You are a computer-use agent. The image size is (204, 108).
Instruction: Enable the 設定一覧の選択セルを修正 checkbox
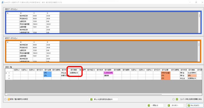tap(5, 99)
